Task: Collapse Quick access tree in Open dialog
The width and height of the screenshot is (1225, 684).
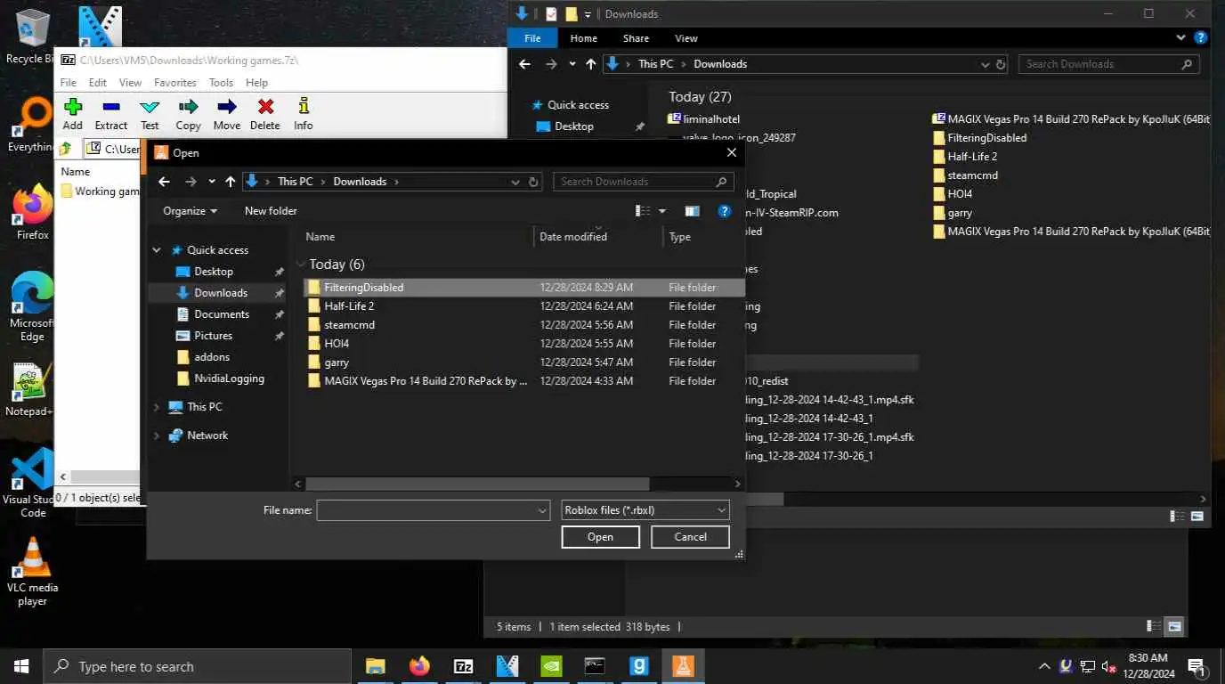Action: point(157,250)
